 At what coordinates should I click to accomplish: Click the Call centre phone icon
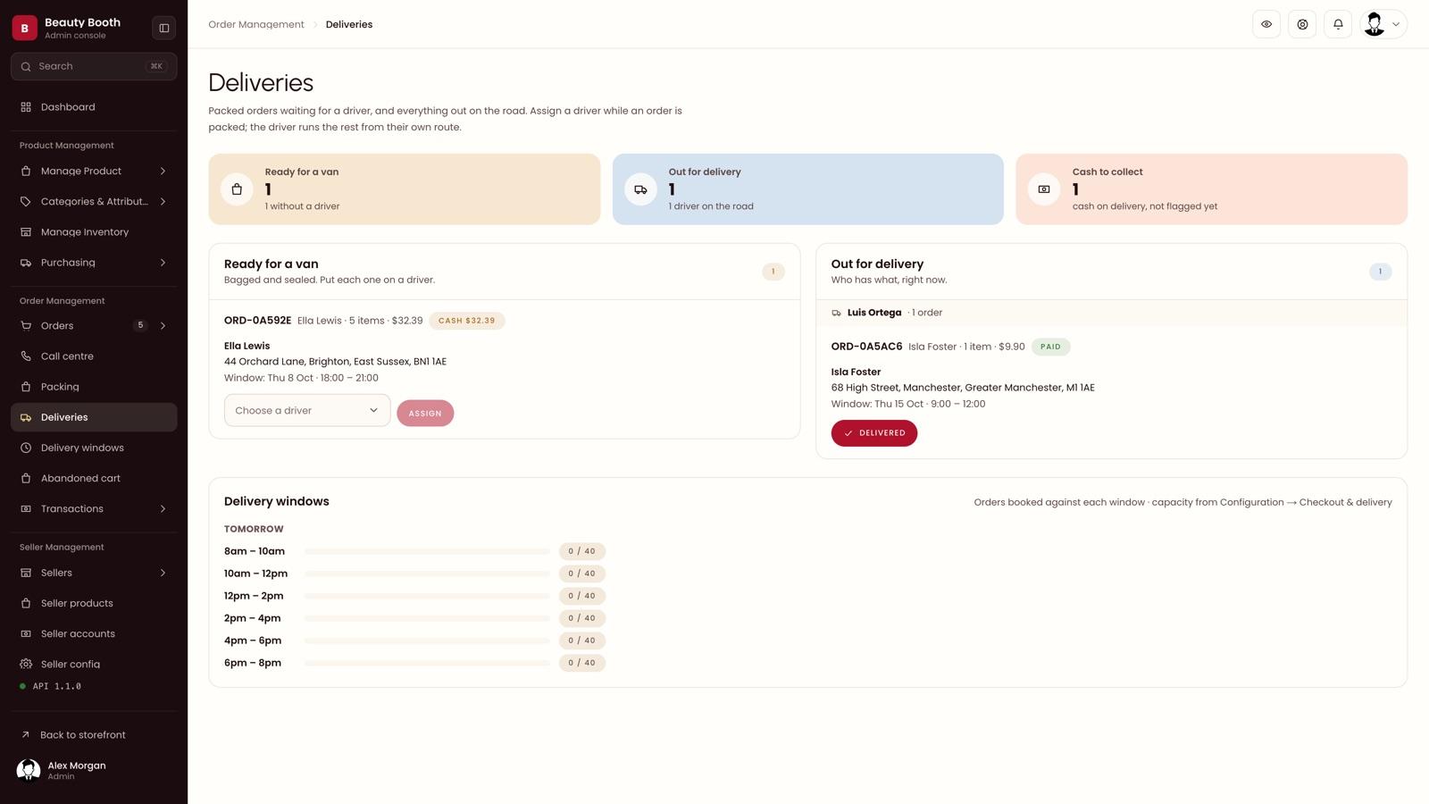[26, 356]
